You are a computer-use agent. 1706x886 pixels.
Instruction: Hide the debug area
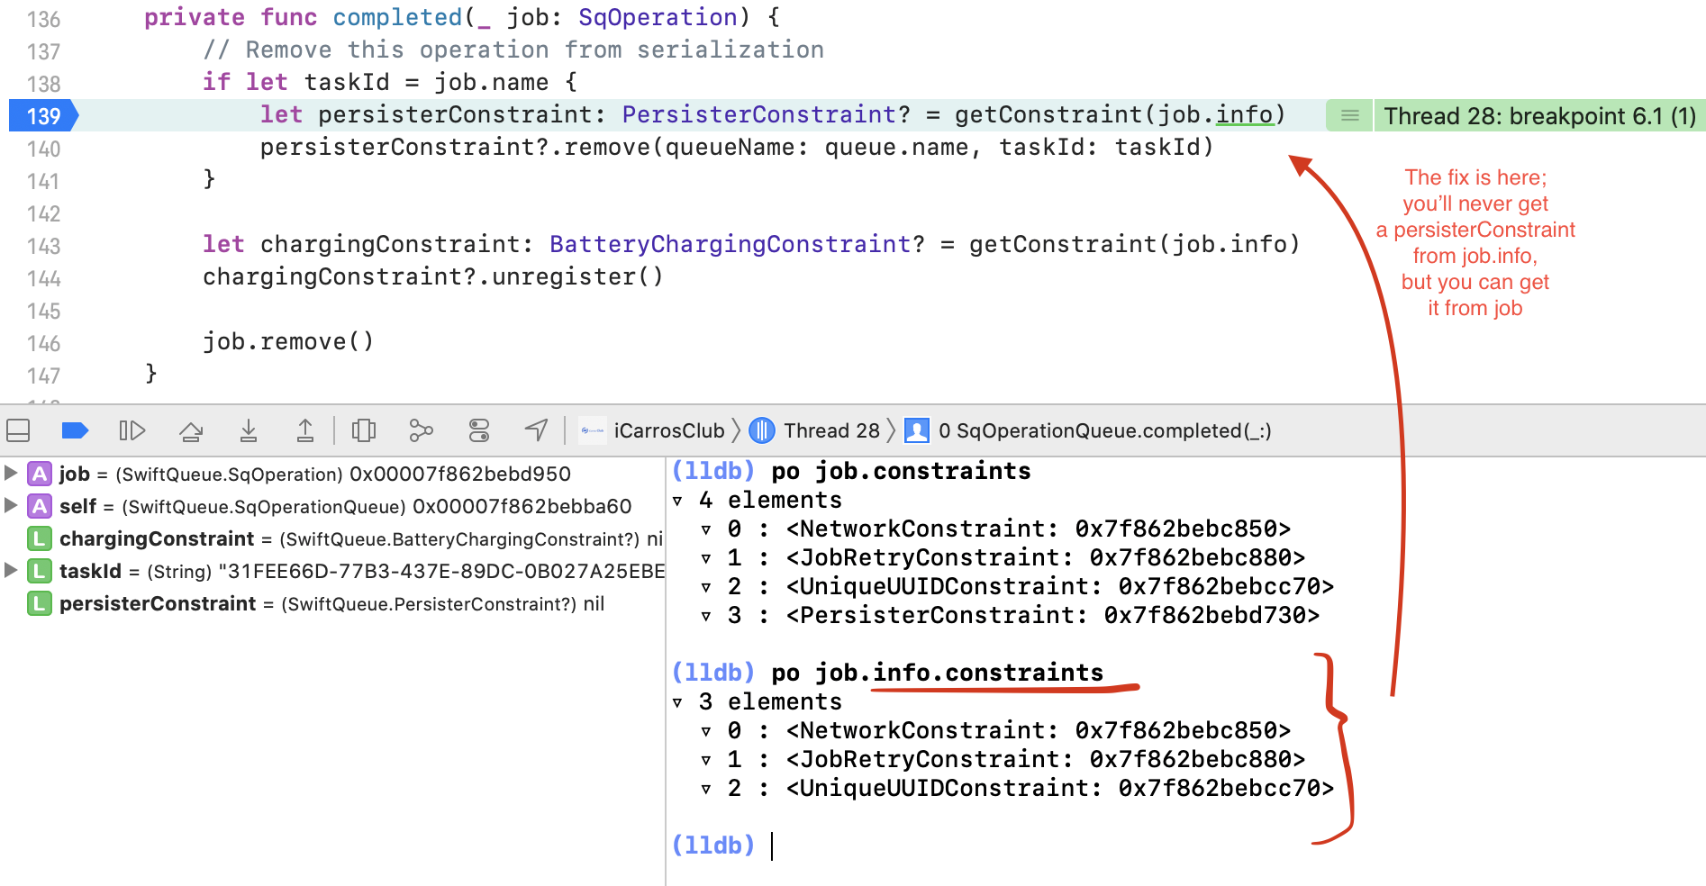point(17,430)
